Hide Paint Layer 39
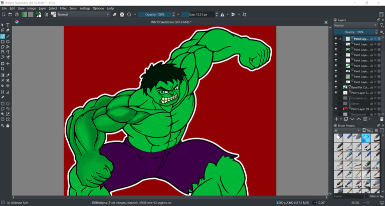Screen dimensions: 385x206 (x=336, y=109)
